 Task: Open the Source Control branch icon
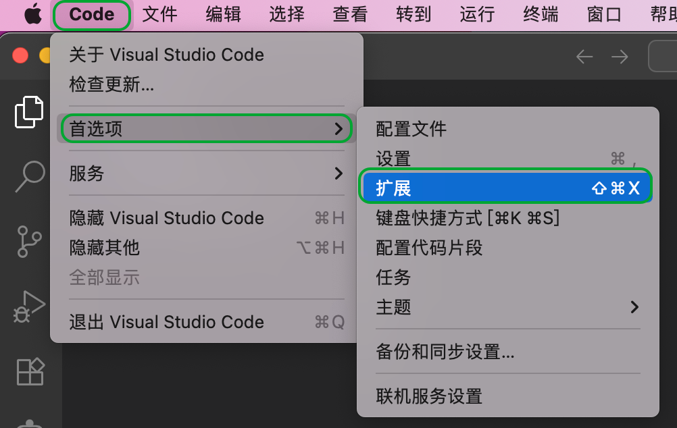29,242
